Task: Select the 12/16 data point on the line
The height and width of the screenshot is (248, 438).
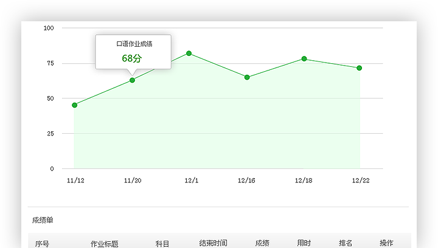Action: pyautogui.click(x=247, y=77)
